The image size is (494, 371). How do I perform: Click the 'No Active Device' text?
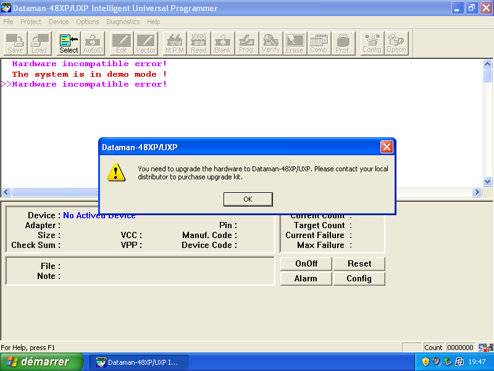[99, 215]
